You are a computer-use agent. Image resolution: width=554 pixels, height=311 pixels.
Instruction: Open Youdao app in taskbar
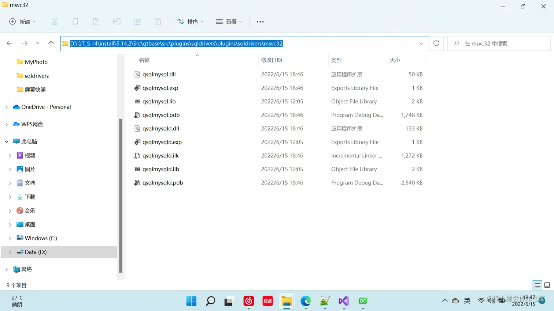coord(268,301)
